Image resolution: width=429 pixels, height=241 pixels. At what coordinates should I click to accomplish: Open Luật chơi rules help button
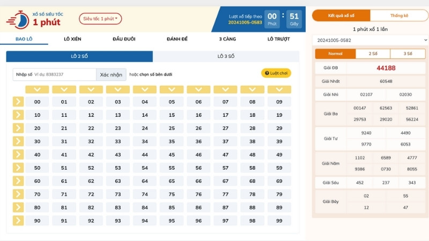pyautogui.click(x=276, y=73)
